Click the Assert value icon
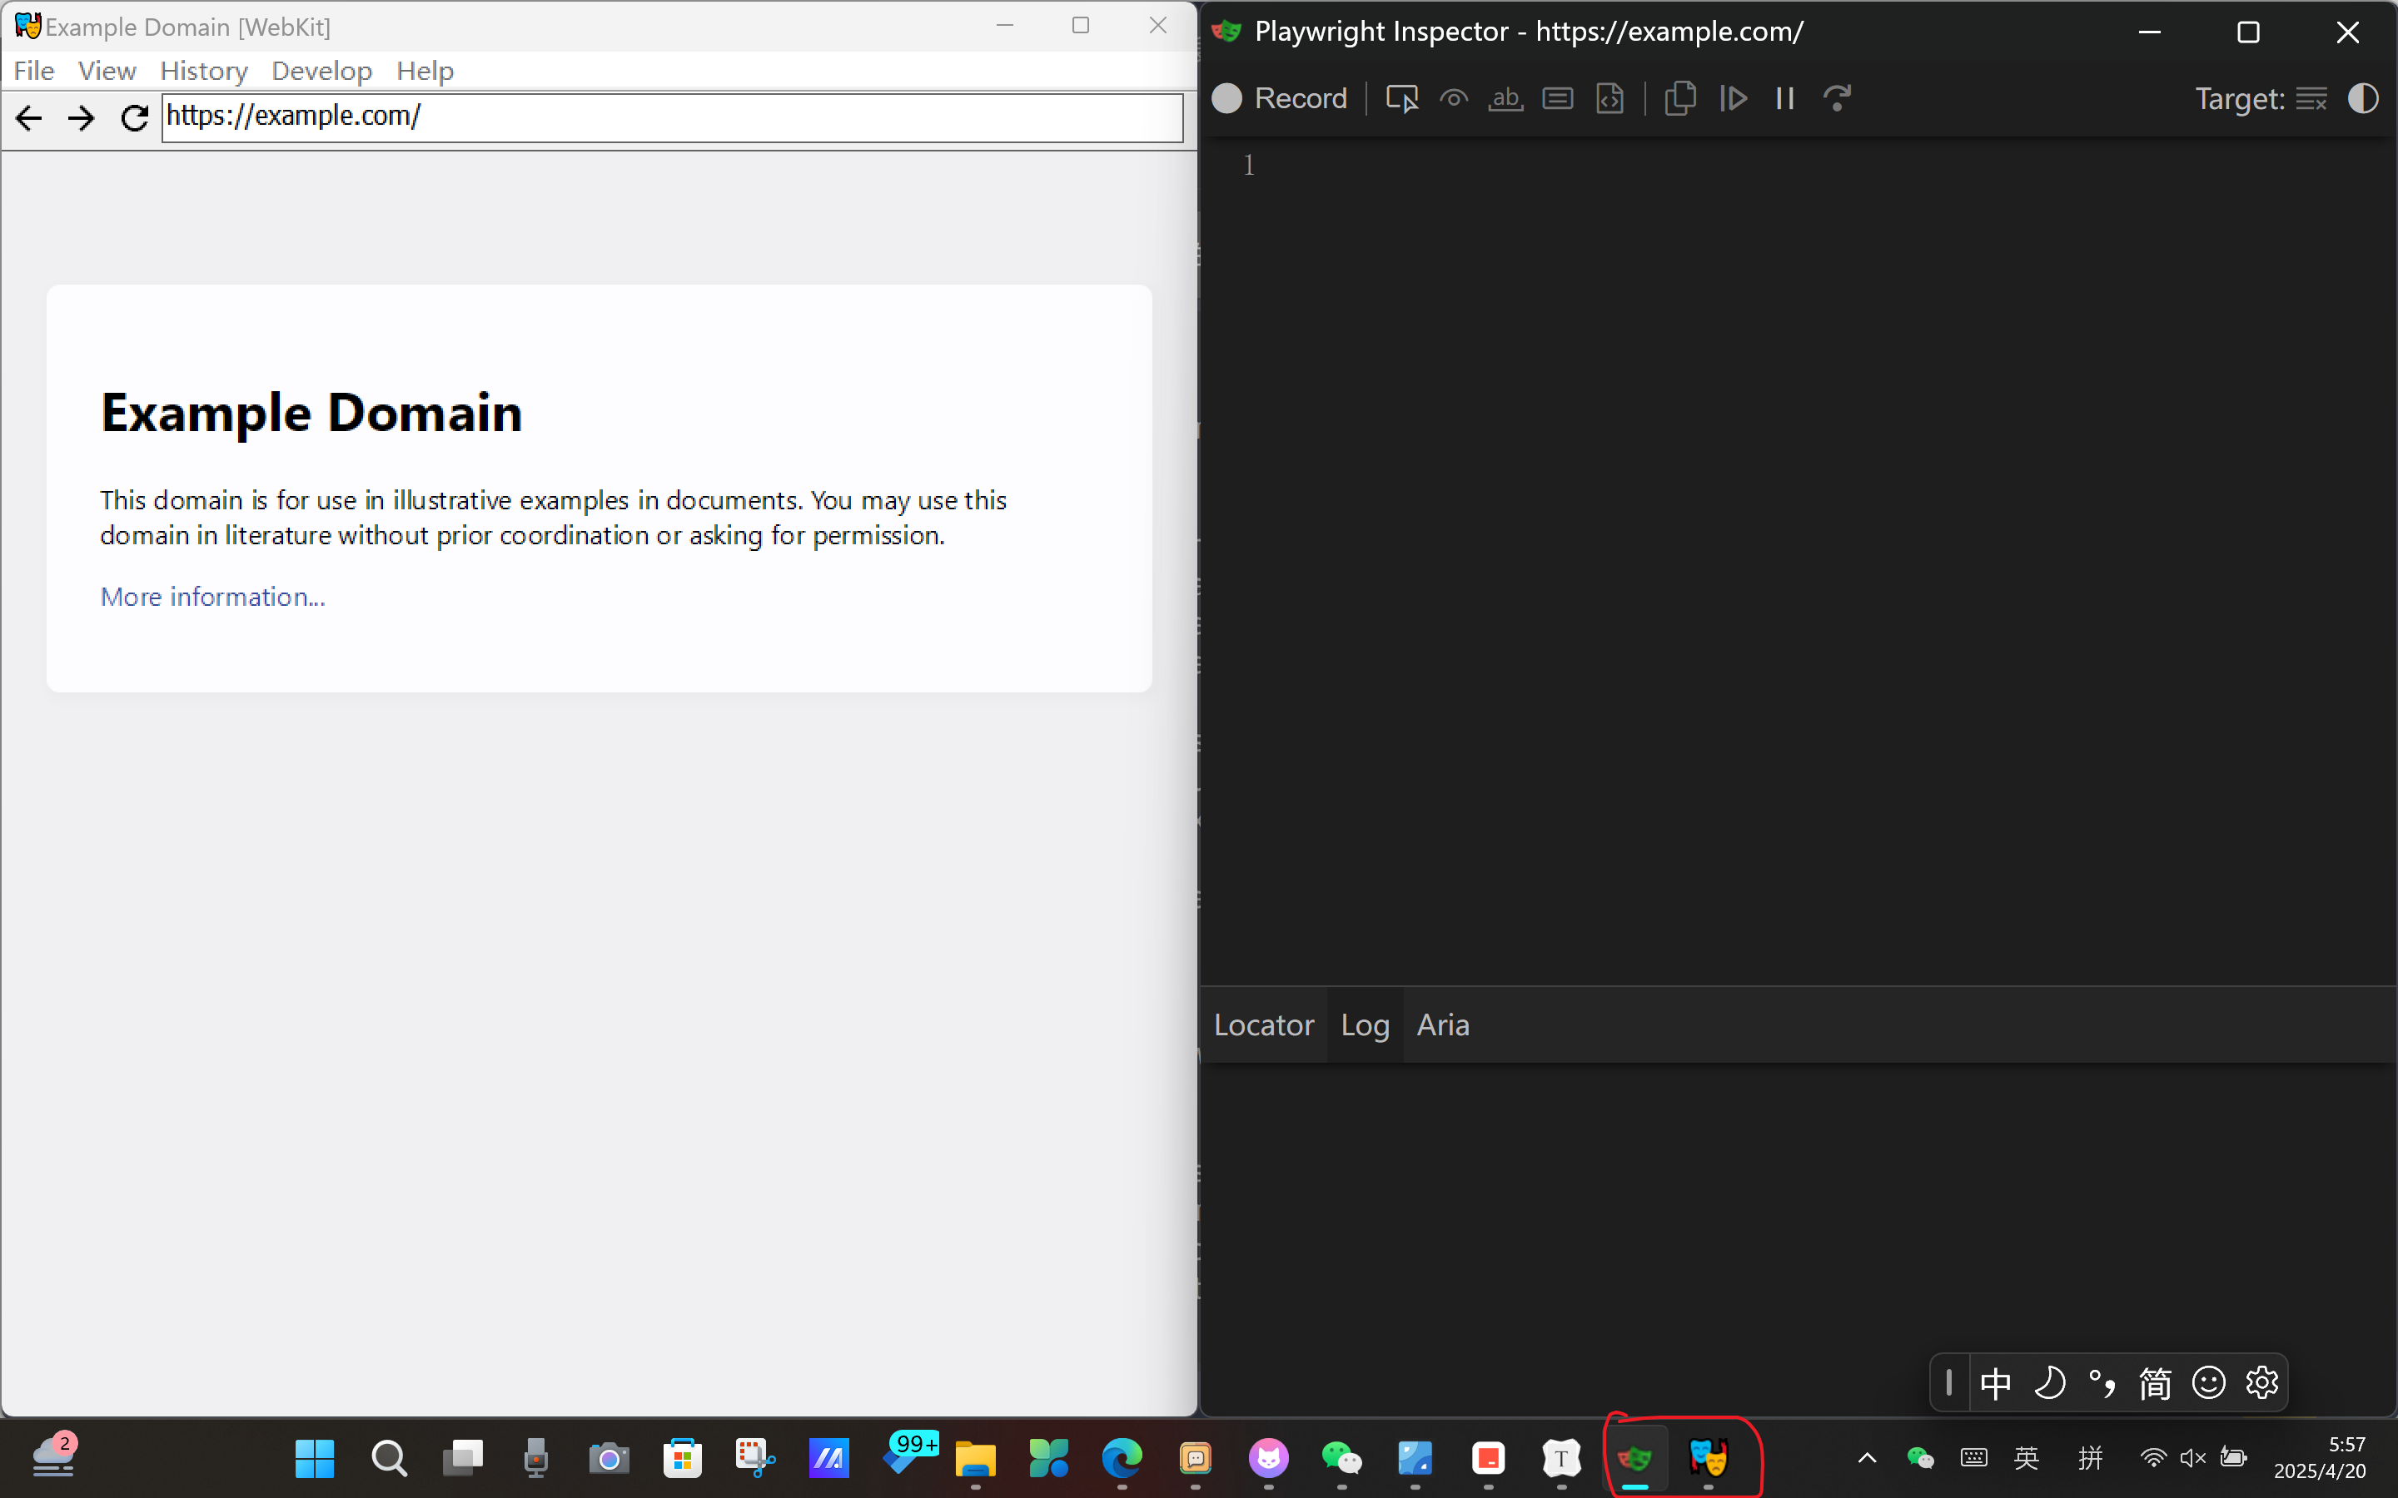 tap(1558, 98)
